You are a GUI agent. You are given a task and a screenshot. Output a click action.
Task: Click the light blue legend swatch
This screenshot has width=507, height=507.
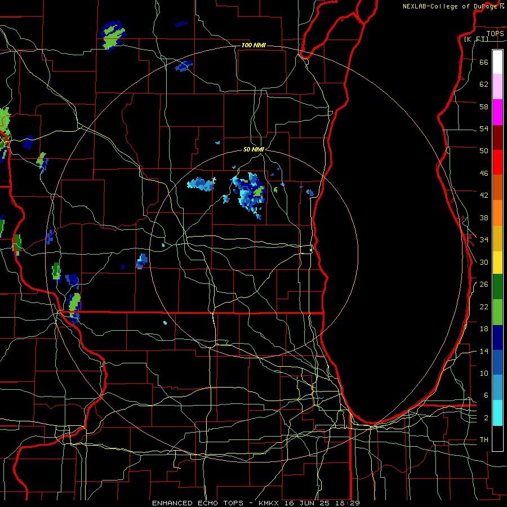[x=497, y=388]
